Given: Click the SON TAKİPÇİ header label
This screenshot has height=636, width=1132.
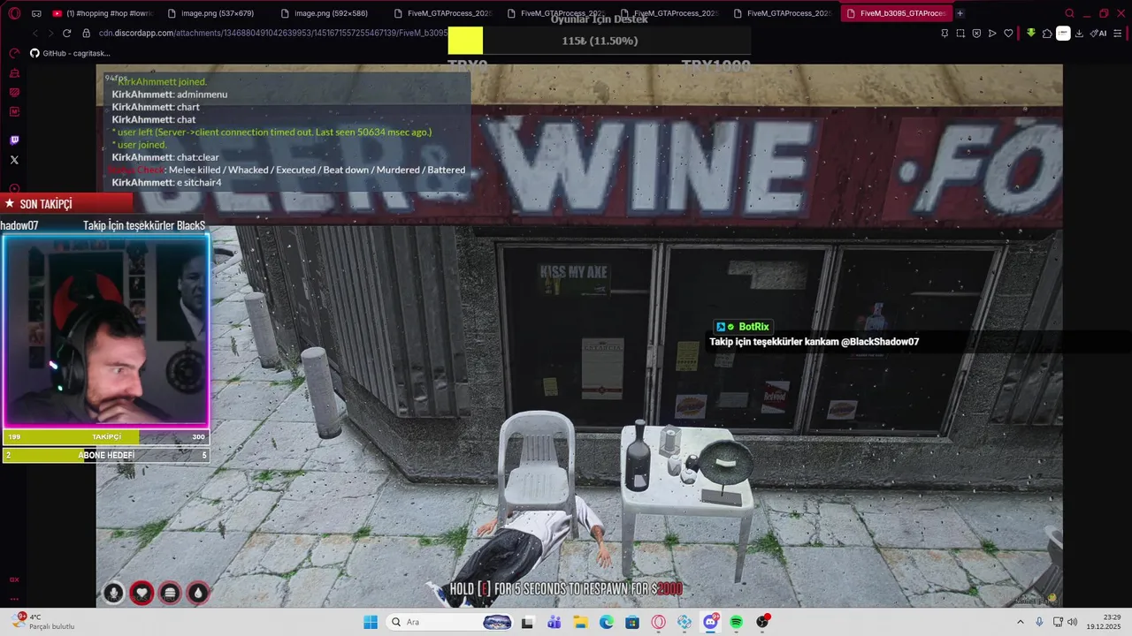Looking at the screenshot, I should tap(46, 204).
